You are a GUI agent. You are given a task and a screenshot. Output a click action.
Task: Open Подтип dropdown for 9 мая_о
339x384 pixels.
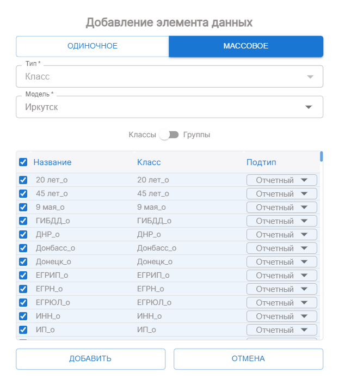[x=281, y=207]
